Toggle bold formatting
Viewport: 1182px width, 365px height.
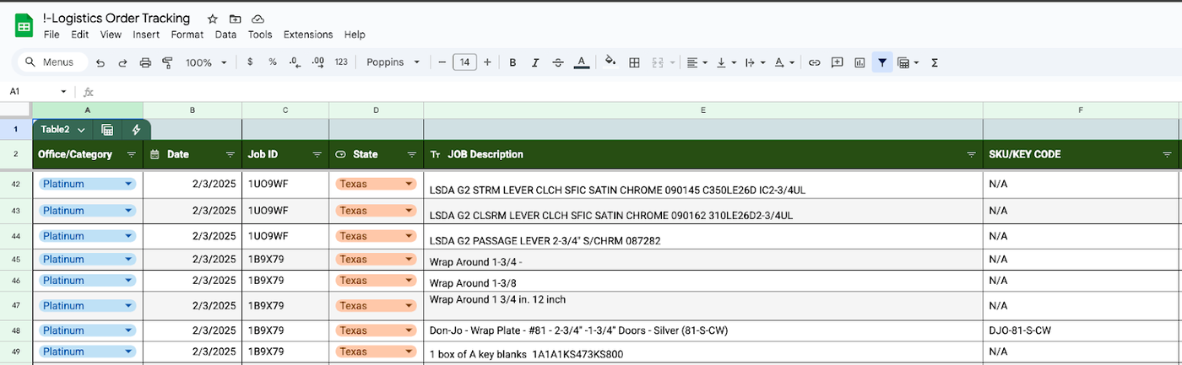(x=512, y=62)
